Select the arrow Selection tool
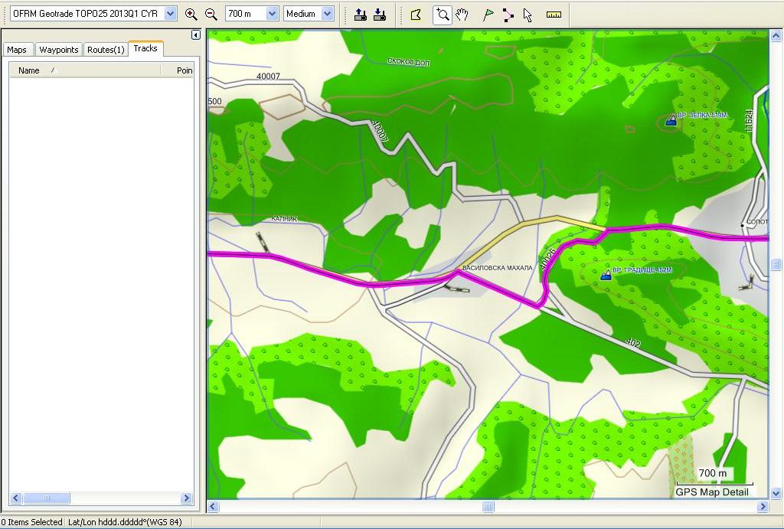784x529 pixels. (528, 15)
